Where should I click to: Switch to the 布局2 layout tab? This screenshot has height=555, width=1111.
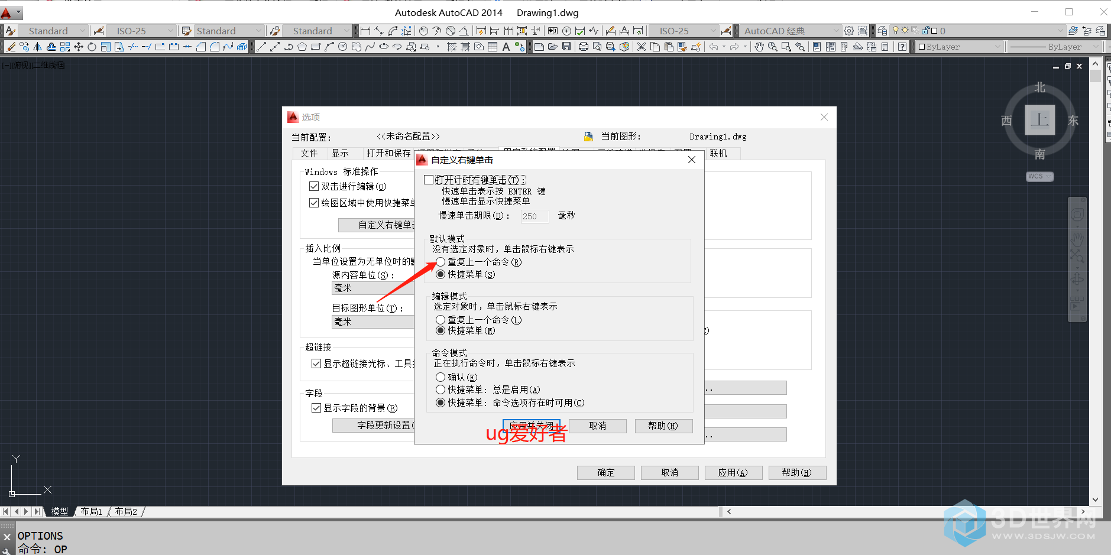click(x=126, y=511)
